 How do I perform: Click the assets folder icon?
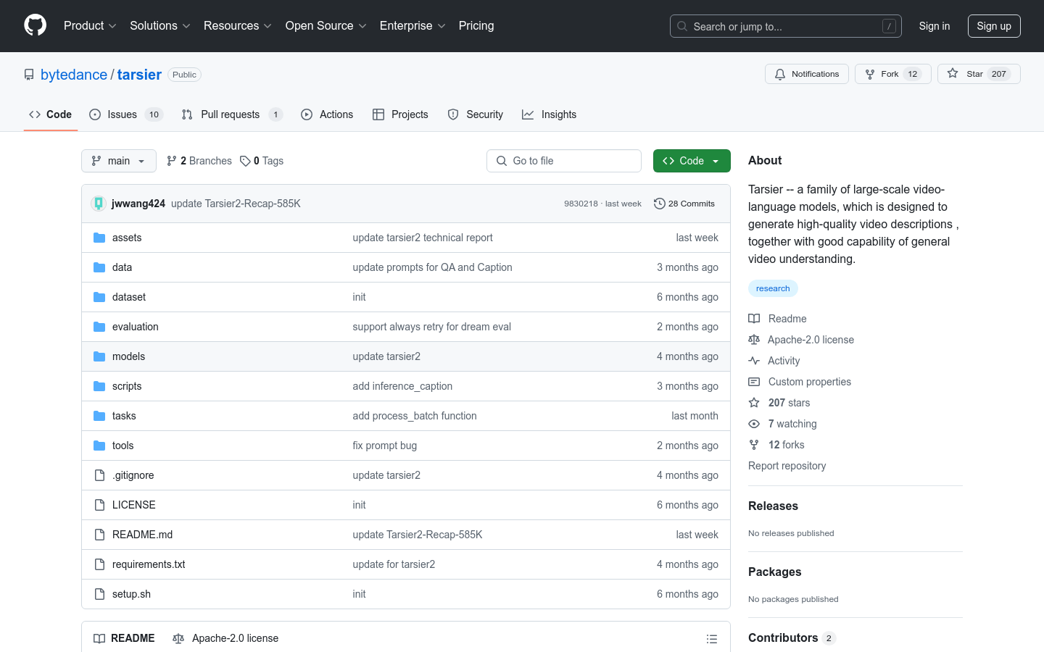point(99,238)
